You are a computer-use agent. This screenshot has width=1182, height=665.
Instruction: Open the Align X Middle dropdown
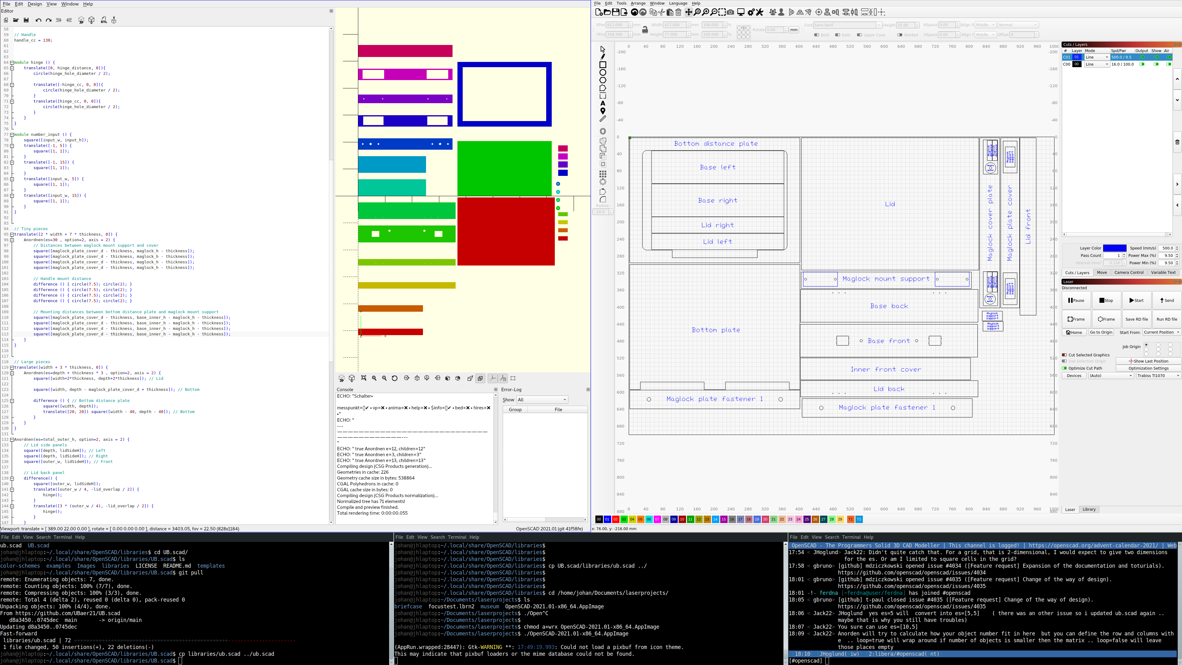pos(985,25)
